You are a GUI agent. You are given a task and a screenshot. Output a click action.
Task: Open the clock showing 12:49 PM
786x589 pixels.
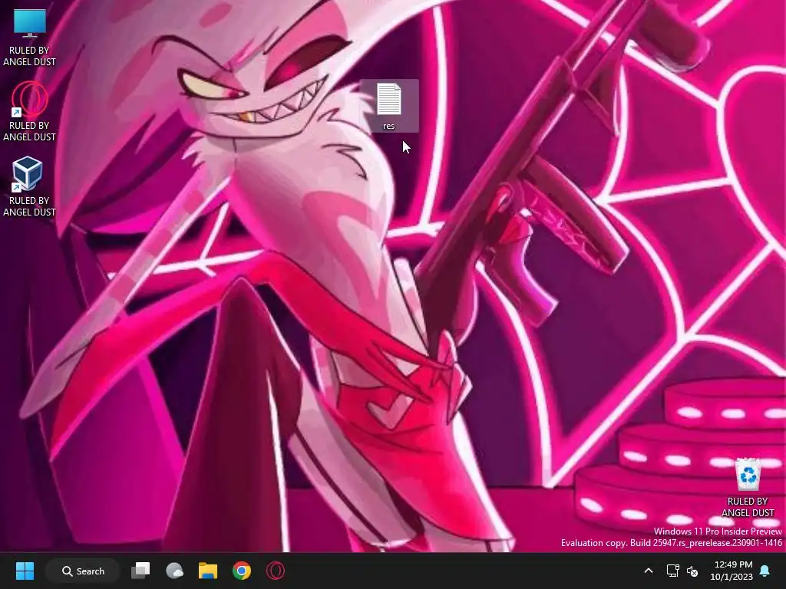[x=732, y=571]
